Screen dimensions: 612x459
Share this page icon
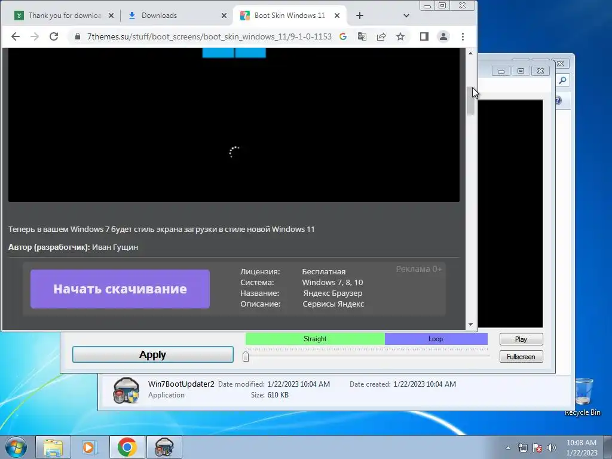(381, 36)
